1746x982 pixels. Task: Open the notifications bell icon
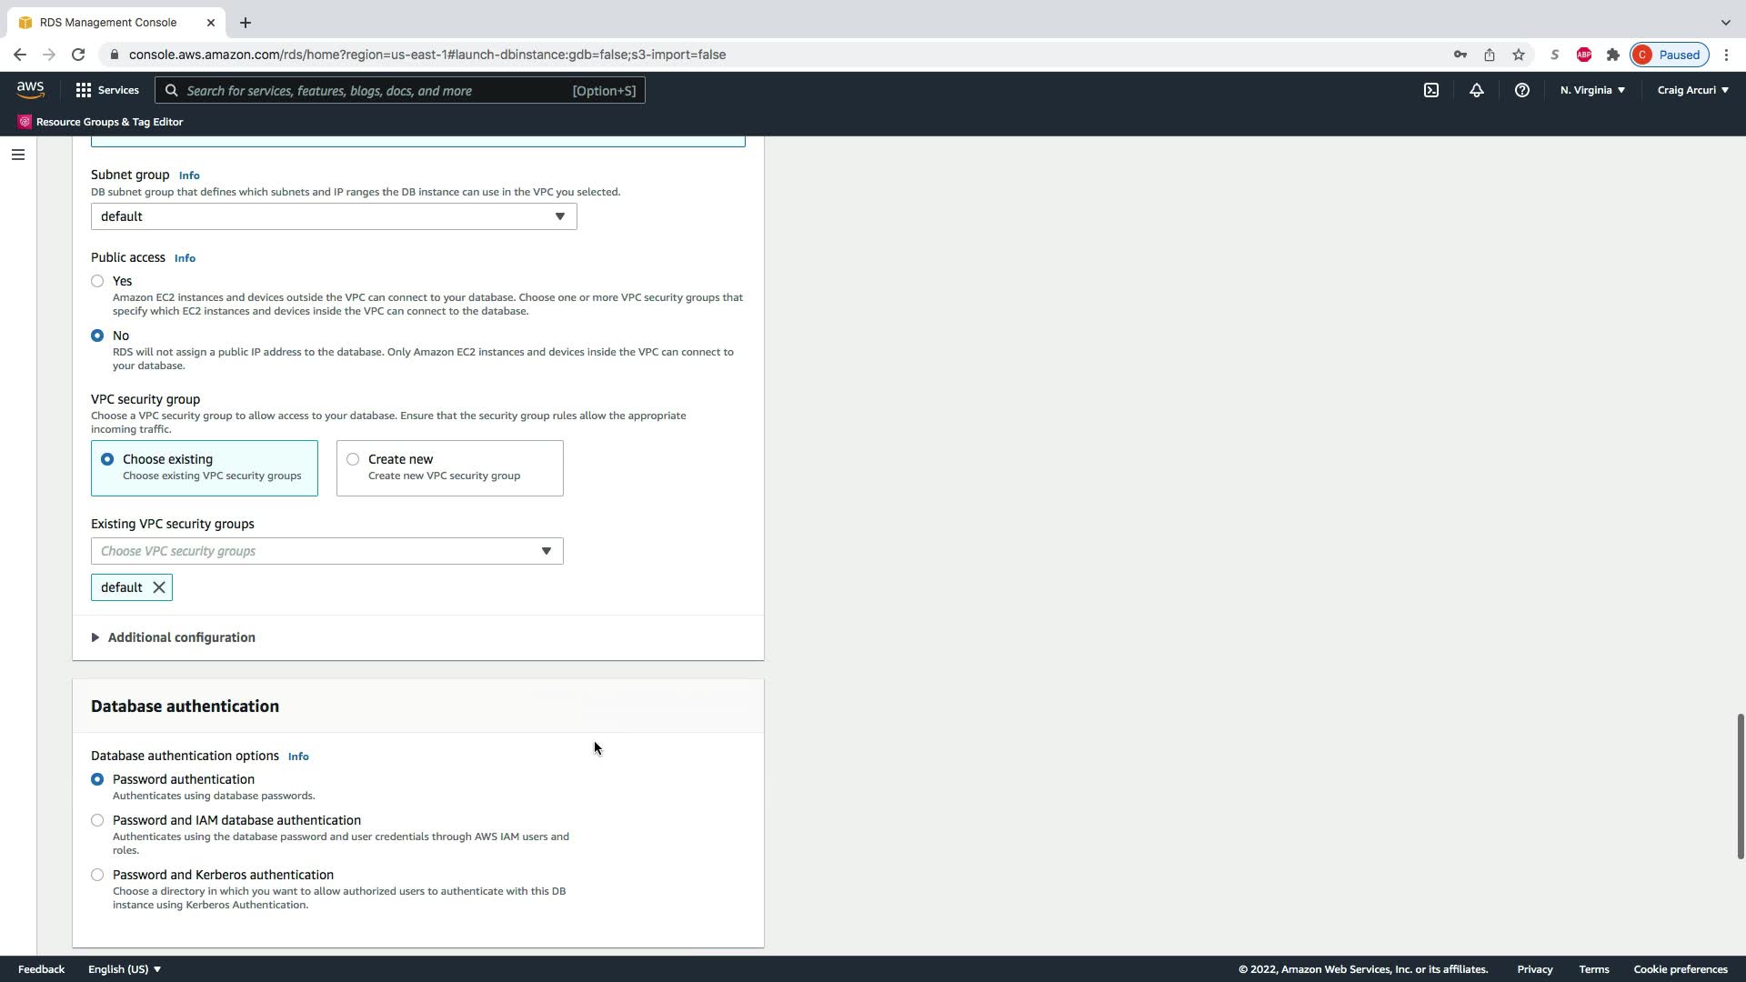tap(1476, 90)
